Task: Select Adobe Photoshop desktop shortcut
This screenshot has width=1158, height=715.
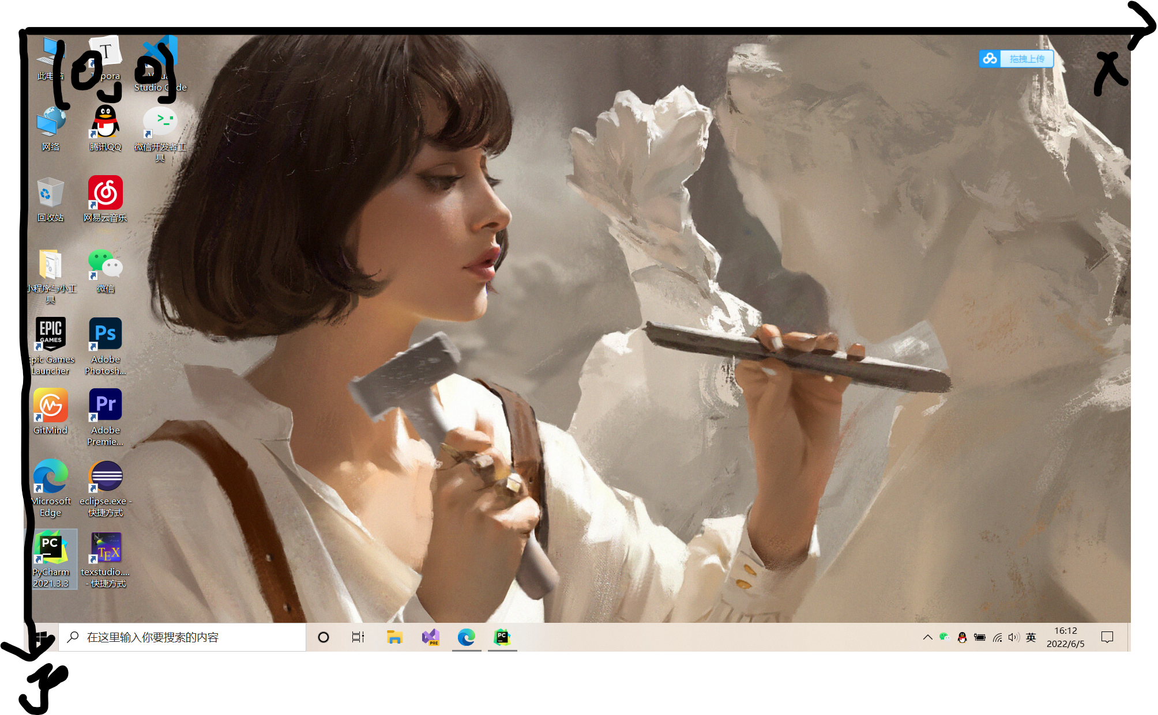Action: (x=106, y=347)
